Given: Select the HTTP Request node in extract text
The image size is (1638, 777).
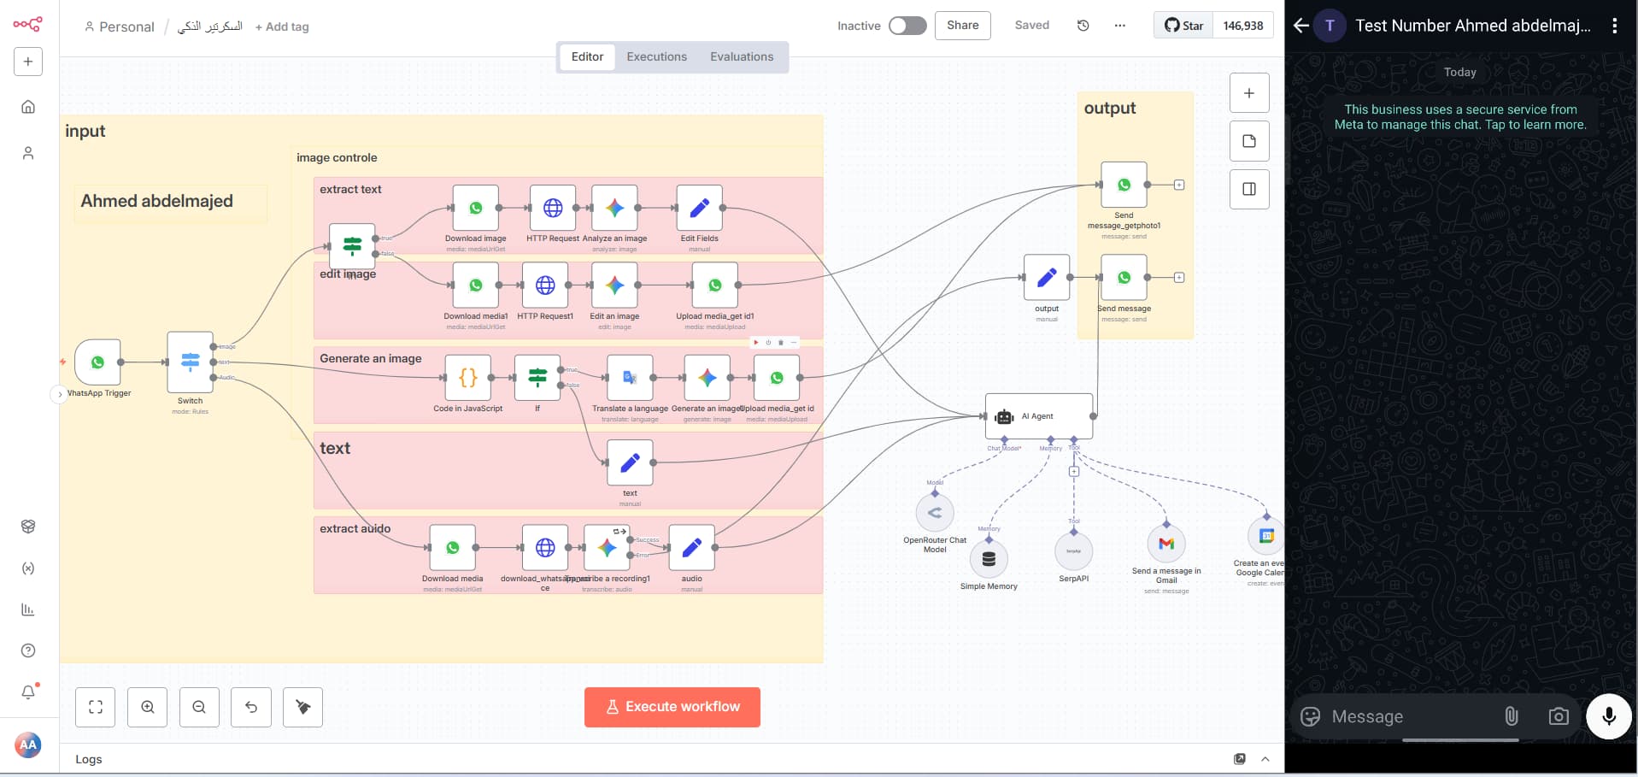Looking at the screenshot, I should [x=553, y=208].
